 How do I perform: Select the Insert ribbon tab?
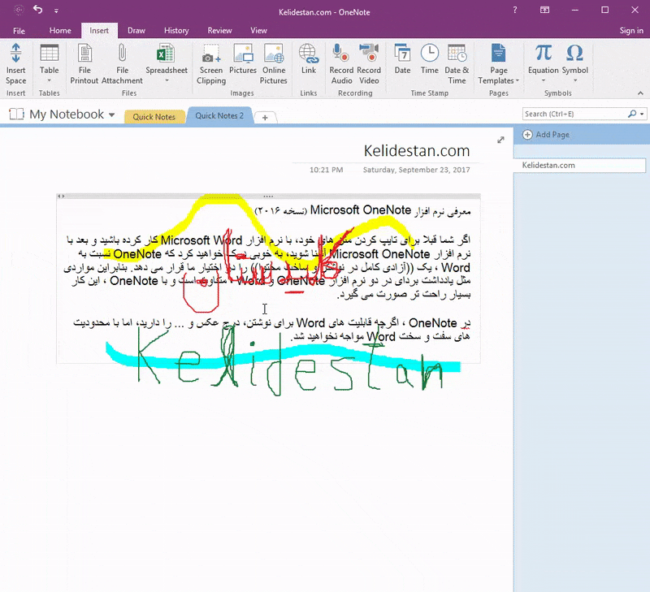[99, 31]
